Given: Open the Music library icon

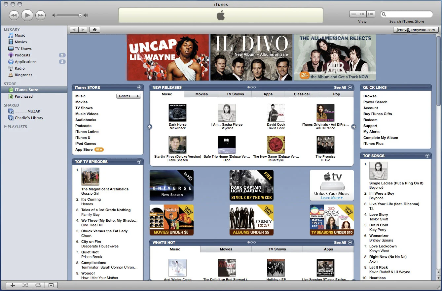Looking at the screenshot, I should click(x=11, y=35).
